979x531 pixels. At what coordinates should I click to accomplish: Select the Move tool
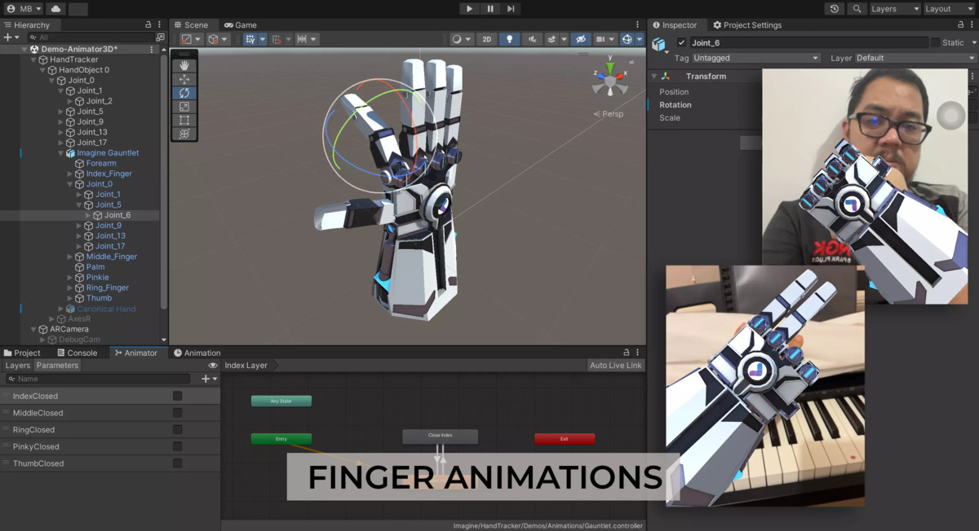pyautogui.click(x=185, y=78)
